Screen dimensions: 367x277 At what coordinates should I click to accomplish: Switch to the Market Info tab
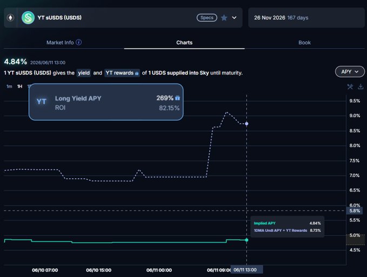point(60,43)
